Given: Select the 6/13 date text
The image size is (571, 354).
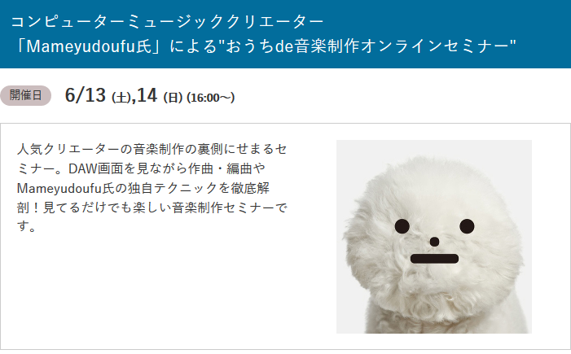Looking at the screenshot, I should pos(86,95).
